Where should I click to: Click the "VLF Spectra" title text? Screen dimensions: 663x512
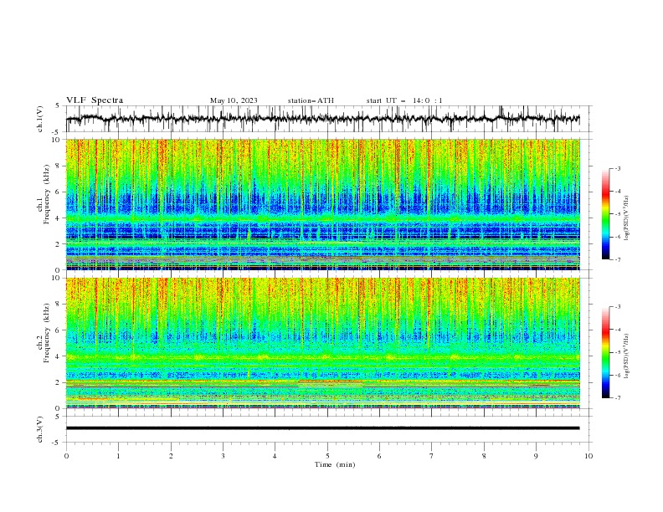coord(95,100)
